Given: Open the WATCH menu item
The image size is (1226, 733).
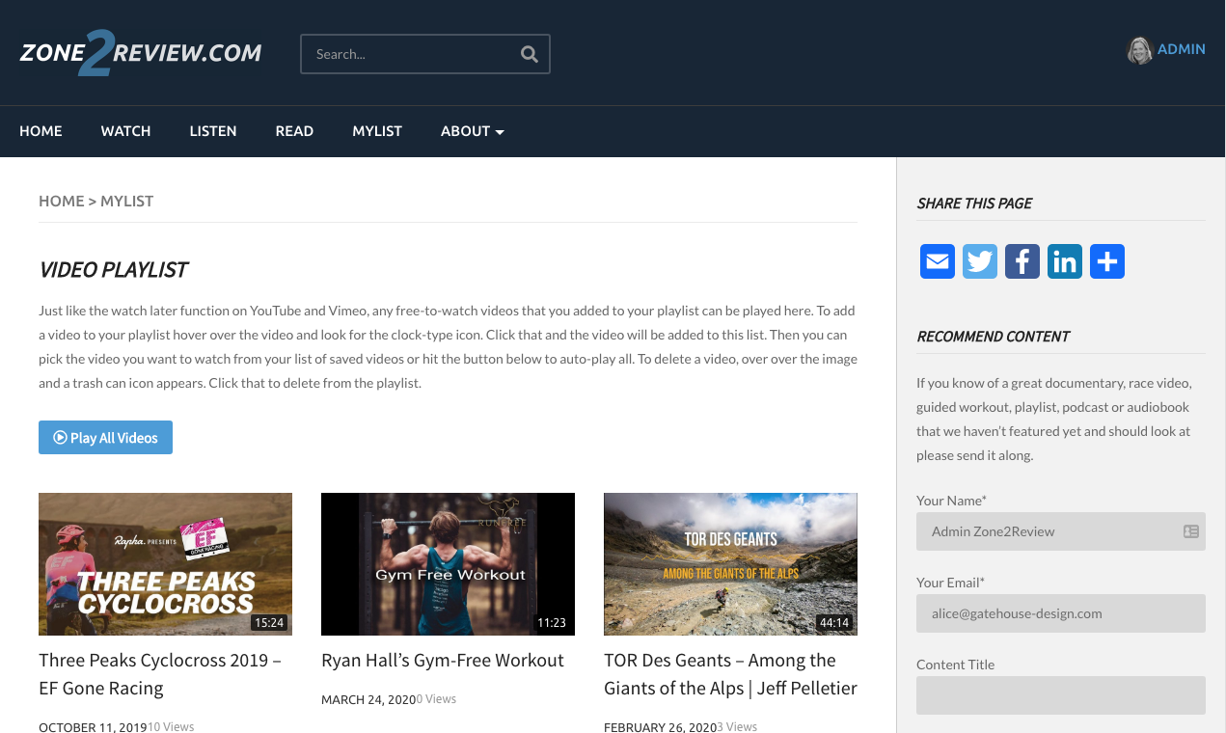Looking at the screenshot, I should [125, 131].
